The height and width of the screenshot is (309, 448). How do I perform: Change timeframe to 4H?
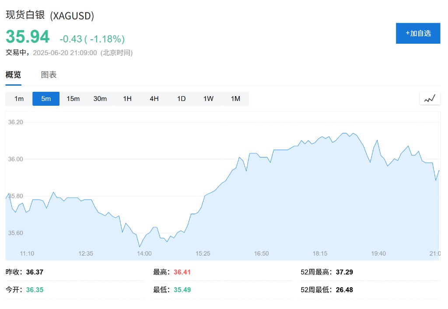154,99
